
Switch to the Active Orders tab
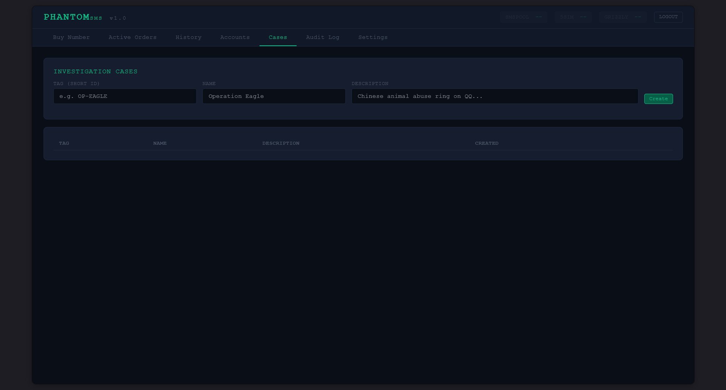pyautogui.click(x=132, y=37)
